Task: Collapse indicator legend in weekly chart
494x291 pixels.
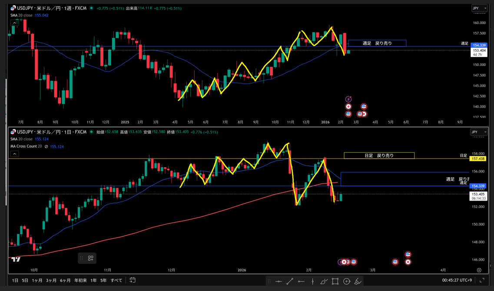Action: 14,23
